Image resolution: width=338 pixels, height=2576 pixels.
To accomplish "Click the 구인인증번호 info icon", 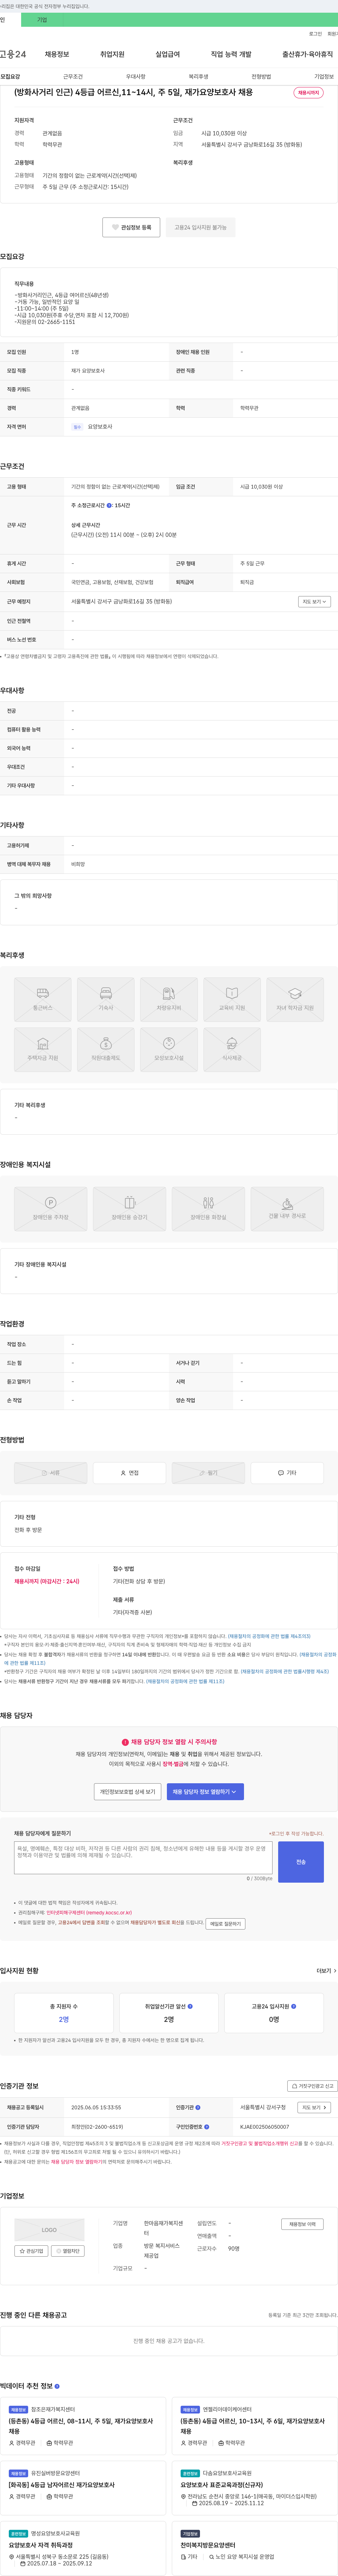I will (207, 2127).
